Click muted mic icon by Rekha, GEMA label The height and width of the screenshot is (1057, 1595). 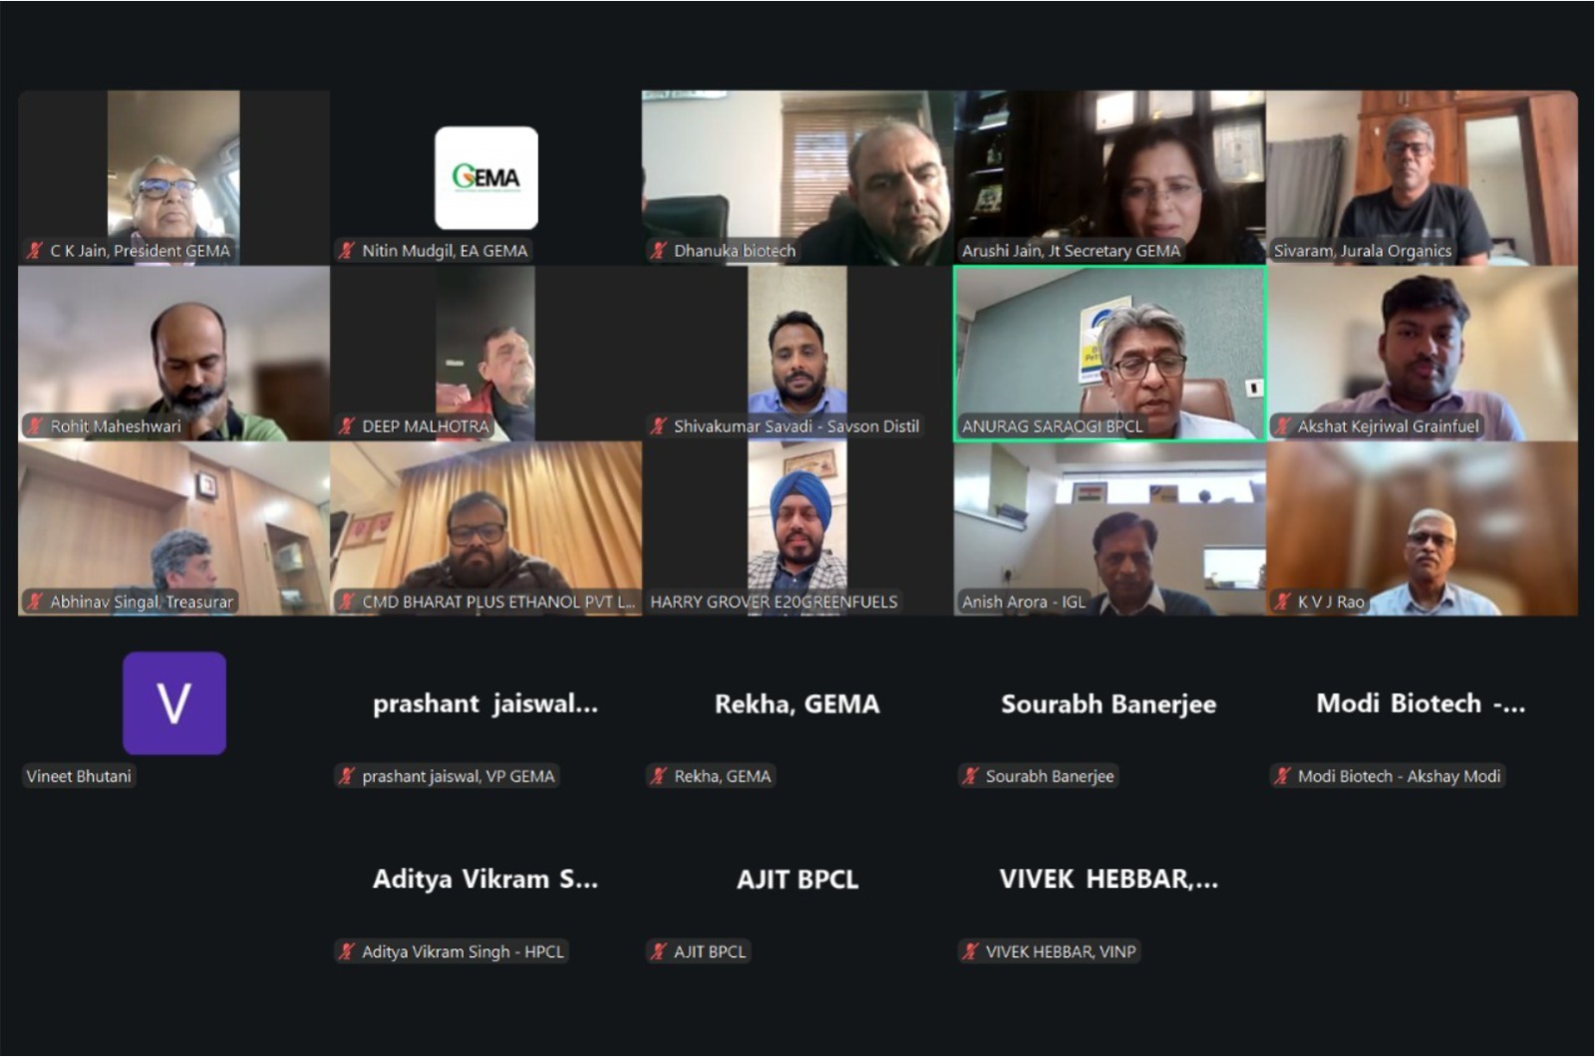pyautogui.click(x=659, y=776)
